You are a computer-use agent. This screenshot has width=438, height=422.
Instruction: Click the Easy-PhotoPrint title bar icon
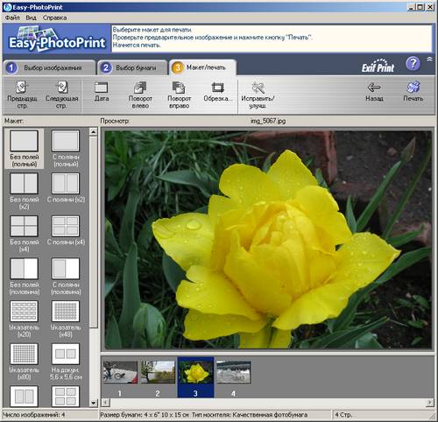(x=7, y=7)
